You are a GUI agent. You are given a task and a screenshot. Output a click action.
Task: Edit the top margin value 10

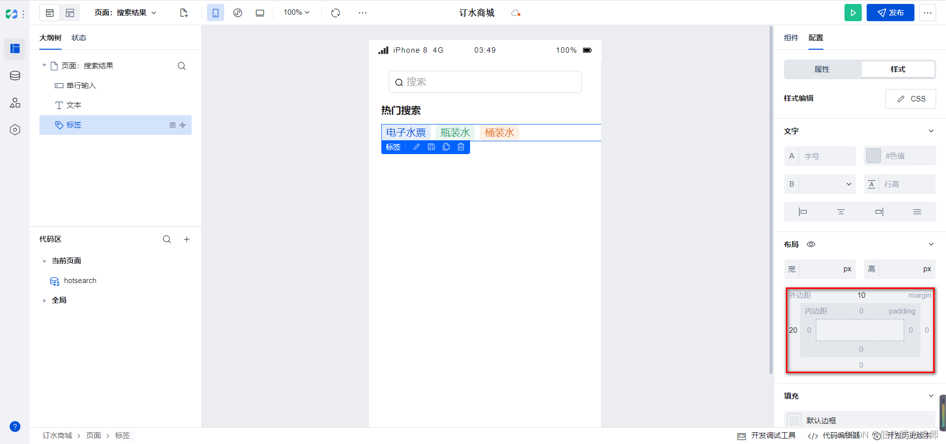(861, 295)
